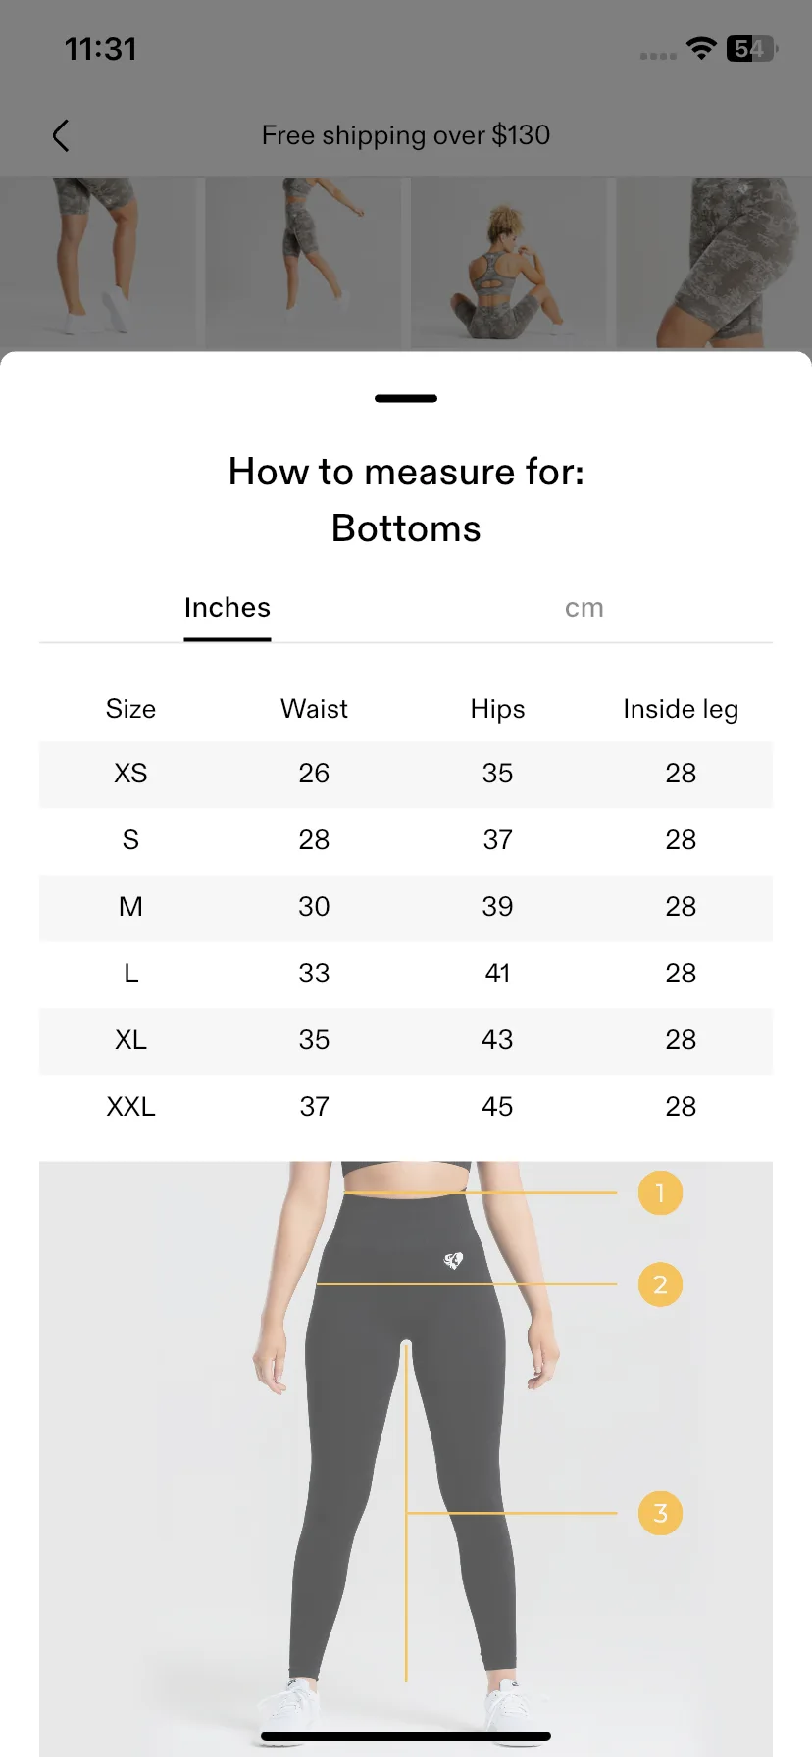This screenshot has width=812, height=1757.
Task: Tap the battery indicator icon
Action: coord(751,48)
